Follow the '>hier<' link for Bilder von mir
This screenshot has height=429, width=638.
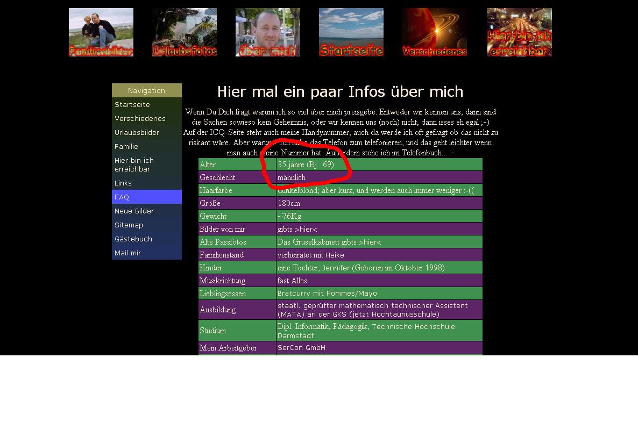coord(306,229)
